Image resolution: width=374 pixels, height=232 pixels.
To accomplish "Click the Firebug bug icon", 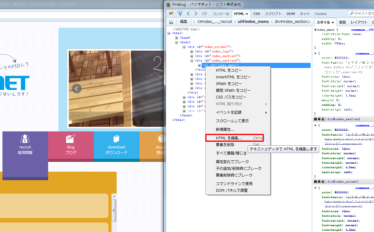I will [171, 13].
